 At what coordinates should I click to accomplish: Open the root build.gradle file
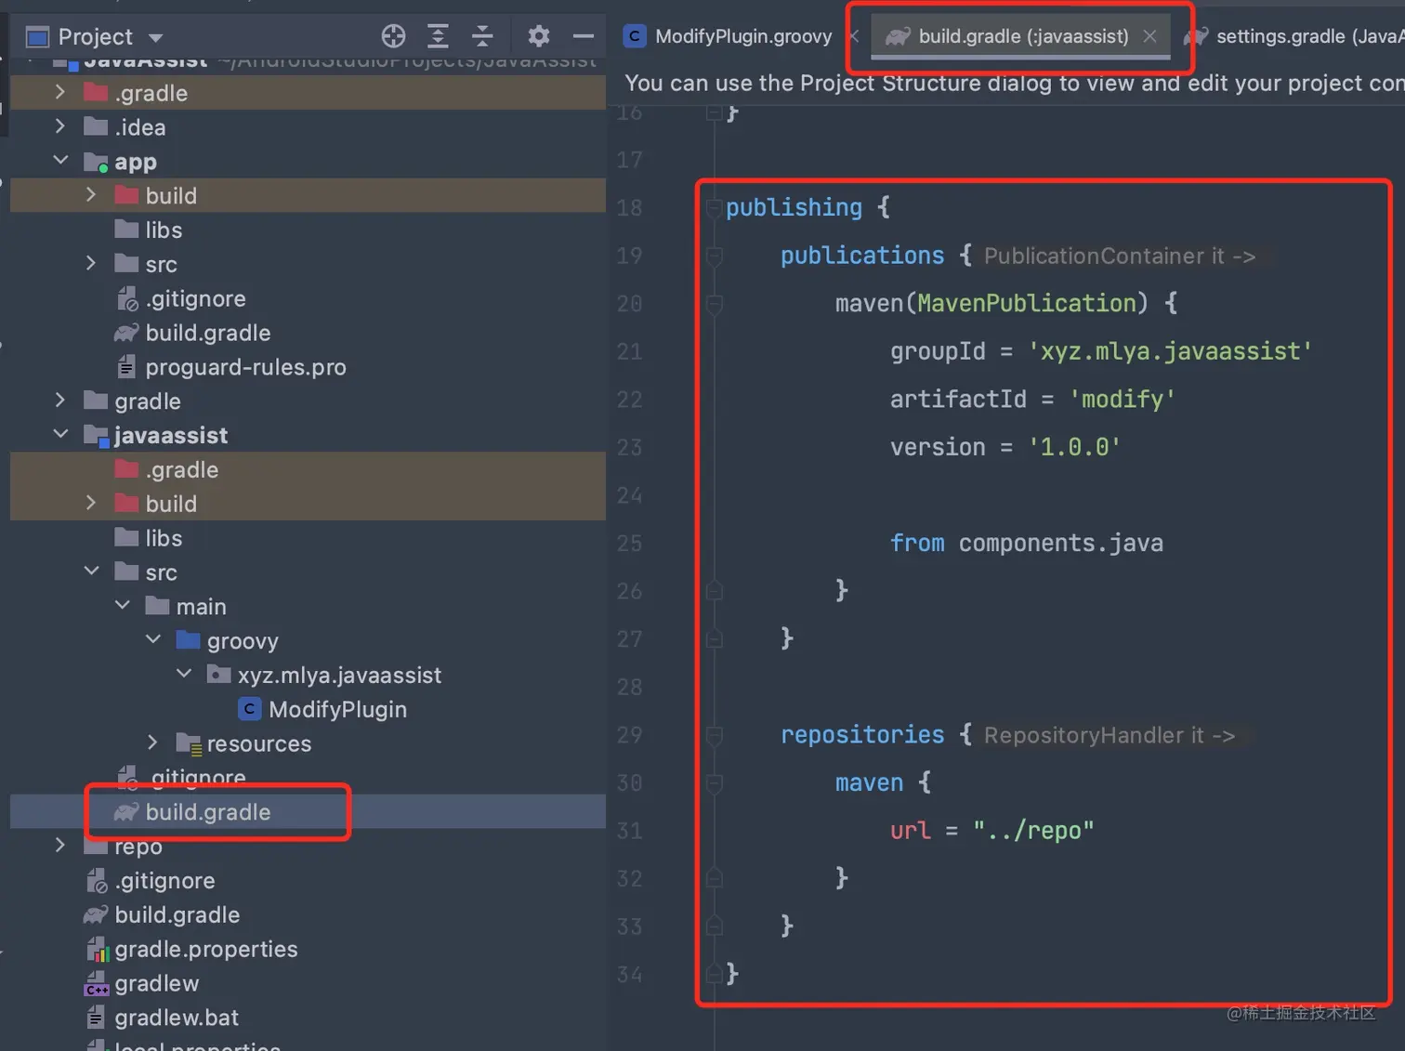(x=162, y=914)
